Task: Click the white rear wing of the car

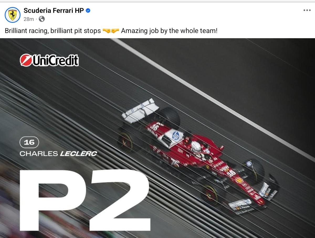Action: pos(140,110)
